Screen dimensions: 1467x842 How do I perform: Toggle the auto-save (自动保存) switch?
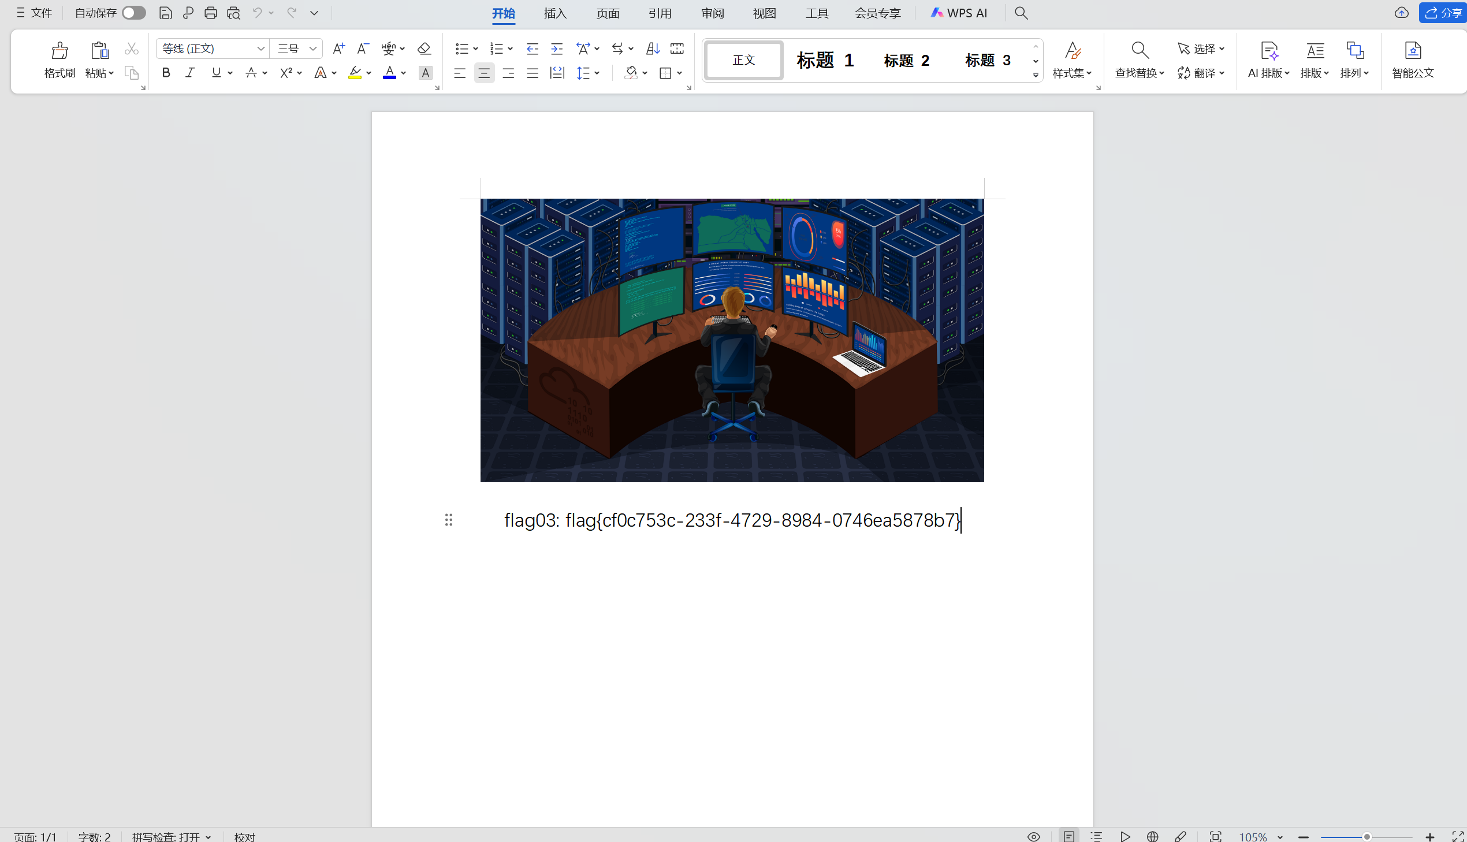[133, 13]
